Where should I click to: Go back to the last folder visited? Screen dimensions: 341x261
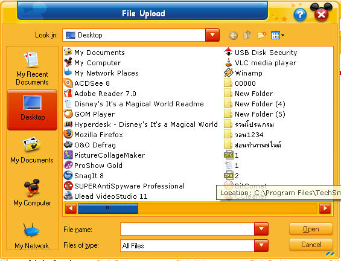pos(233,35)
